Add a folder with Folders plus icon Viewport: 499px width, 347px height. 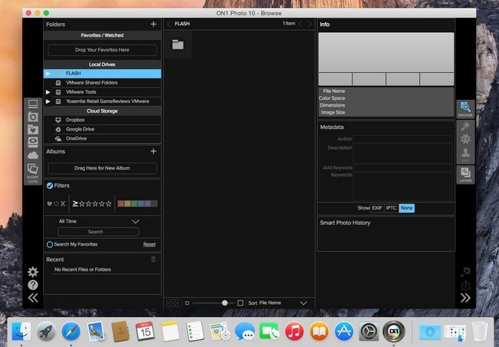[154, 25]
